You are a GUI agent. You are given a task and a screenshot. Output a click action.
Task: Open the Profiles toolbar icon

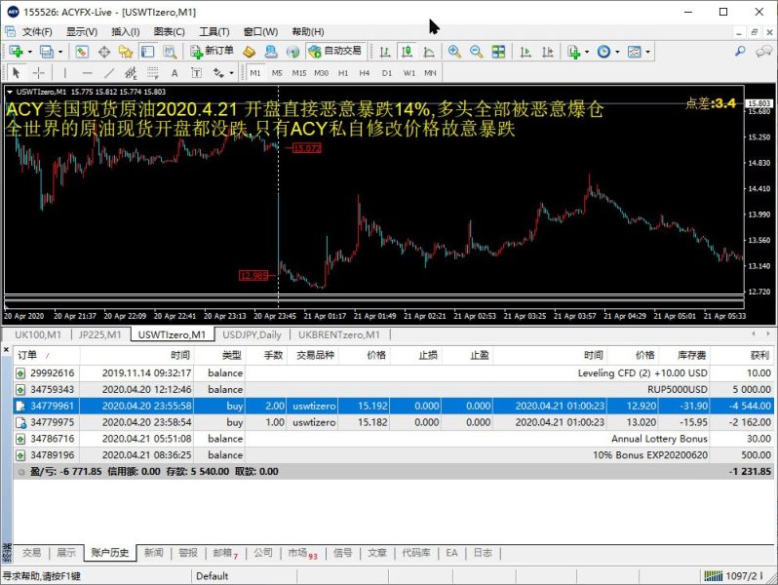click(x=46, y=51)
